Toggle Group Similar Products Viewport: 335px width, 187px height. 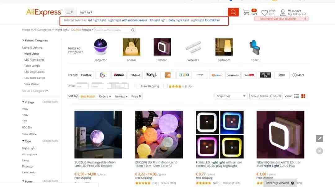[266, 96]
